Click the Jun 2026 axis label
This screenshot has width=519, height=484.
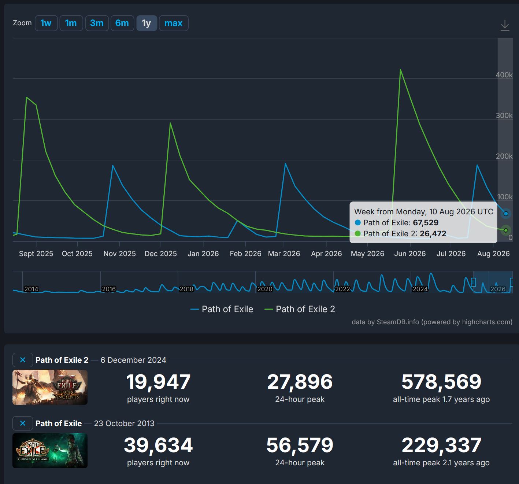click(x=410, y=254)
